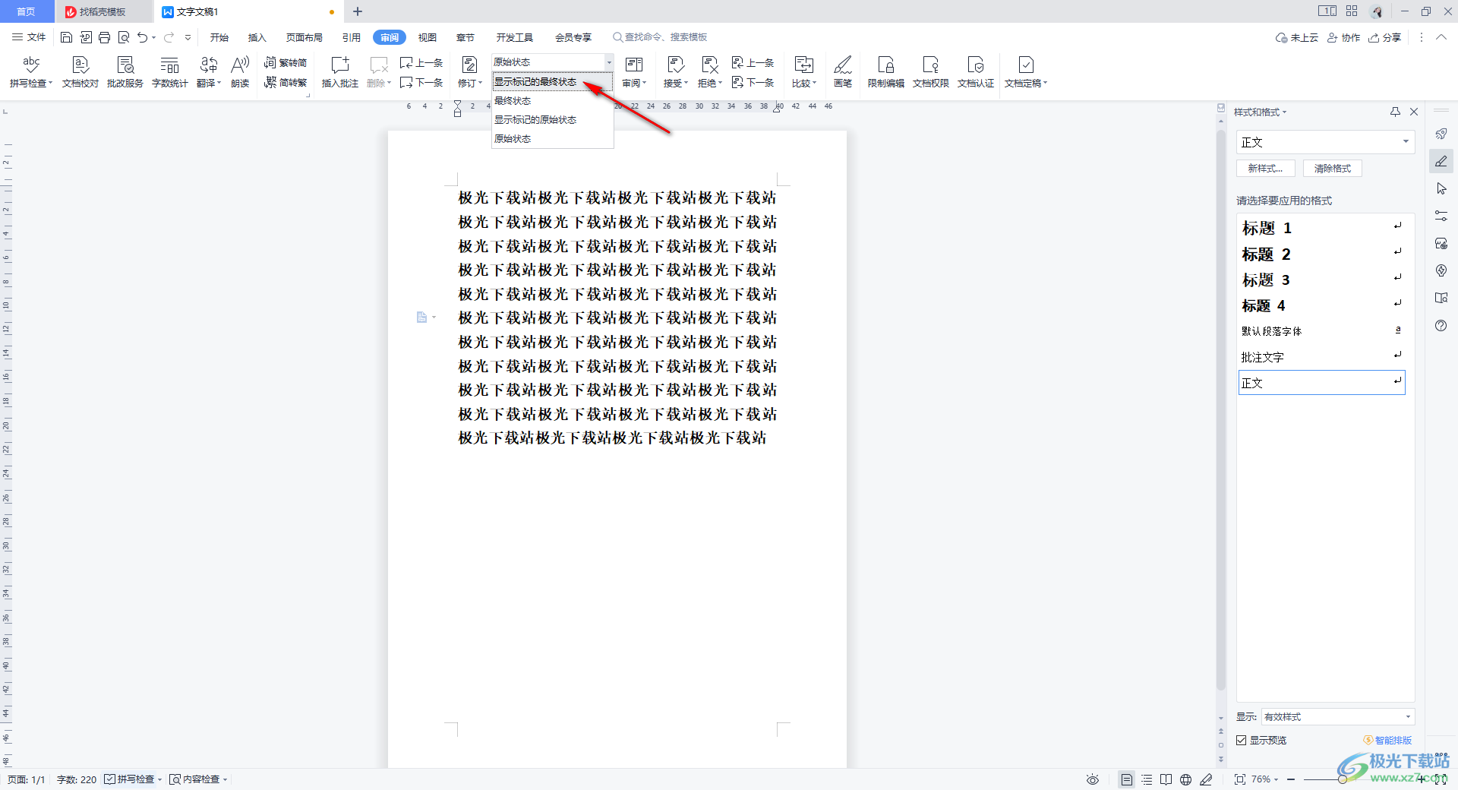Go to previous comment 上一条 beside 删除
This screenshot has height=790, width=1458.
tap(421, 63)
